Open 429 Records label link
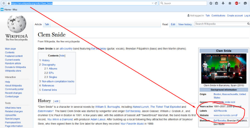Screen dimensions: 250x128 click(x=220, y=111)
